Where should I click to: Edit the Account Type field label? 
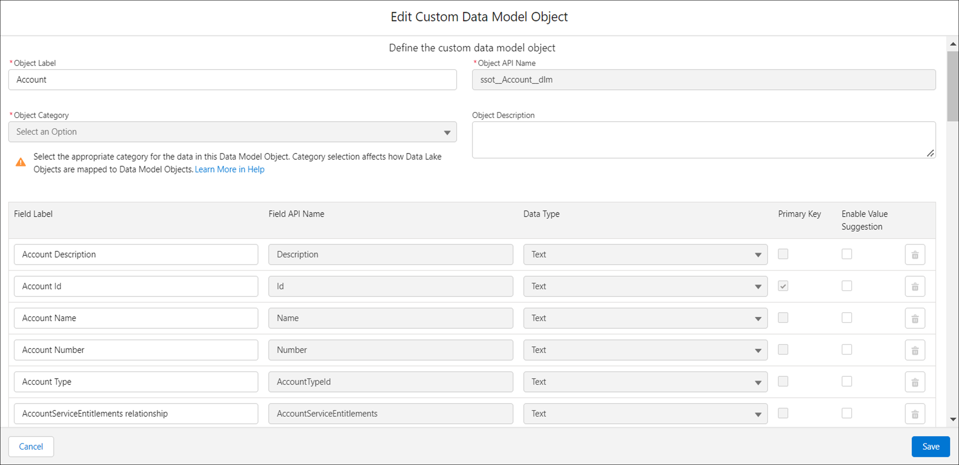pos(136,382)
